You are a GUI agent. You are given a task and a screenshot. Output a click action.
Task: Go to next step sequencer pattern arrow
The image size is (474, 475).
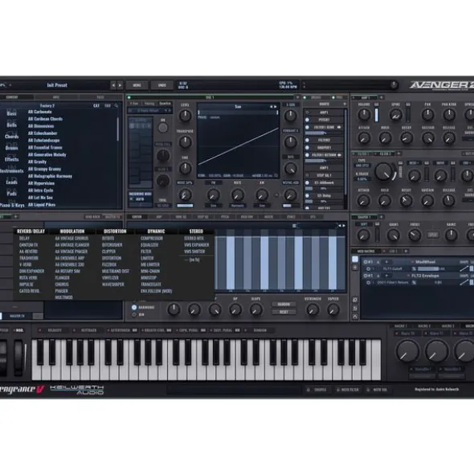pyautogui.click(x=344, y=226)
